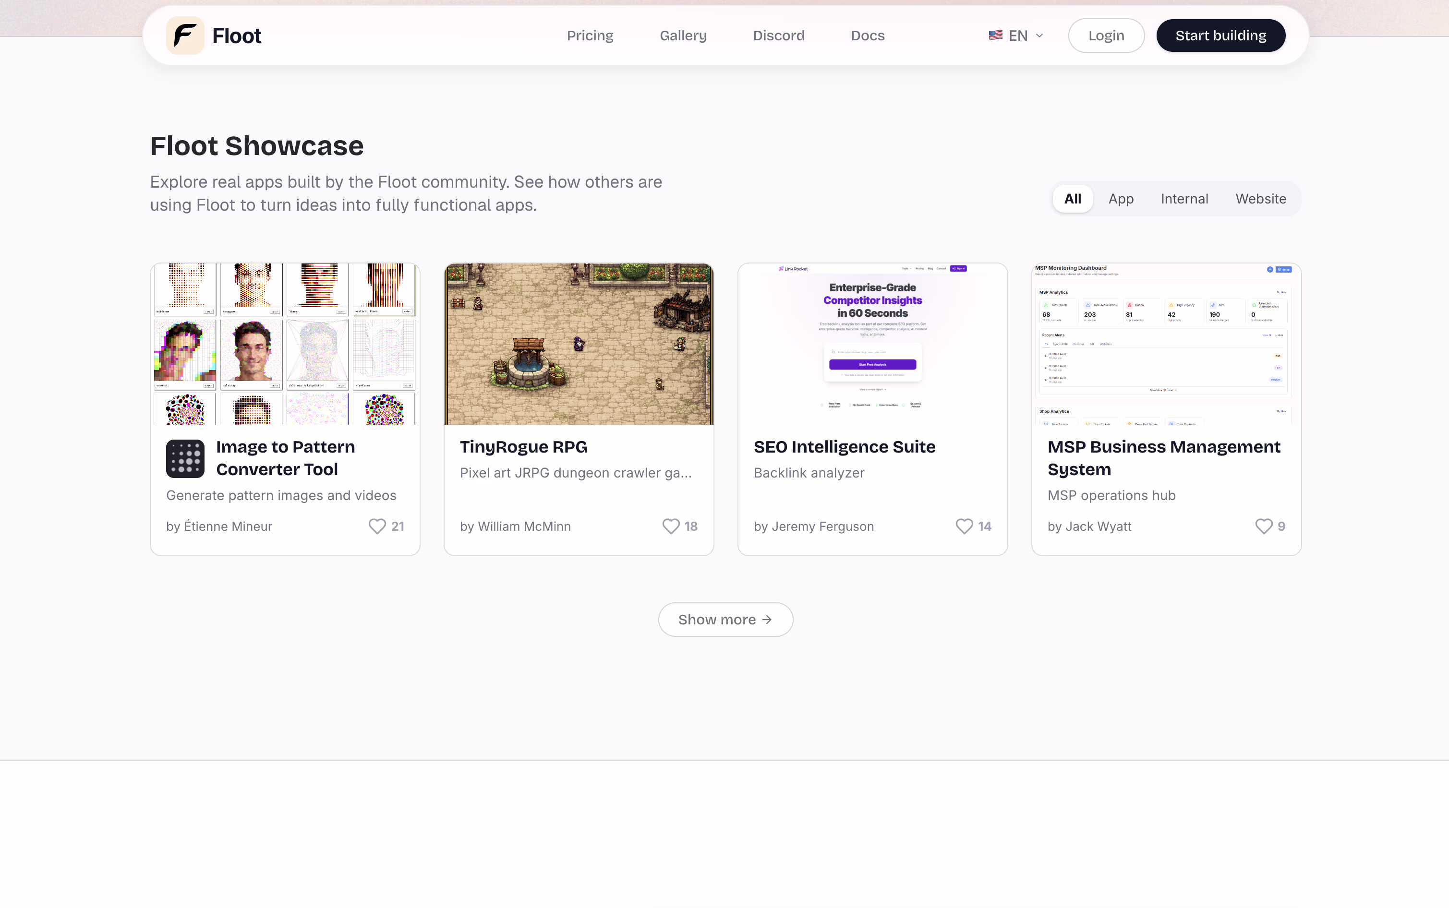This screenshot has width=1449, height=908.
Task: Click author name Étienne Mineur
Action: click(x=228, y=526)
